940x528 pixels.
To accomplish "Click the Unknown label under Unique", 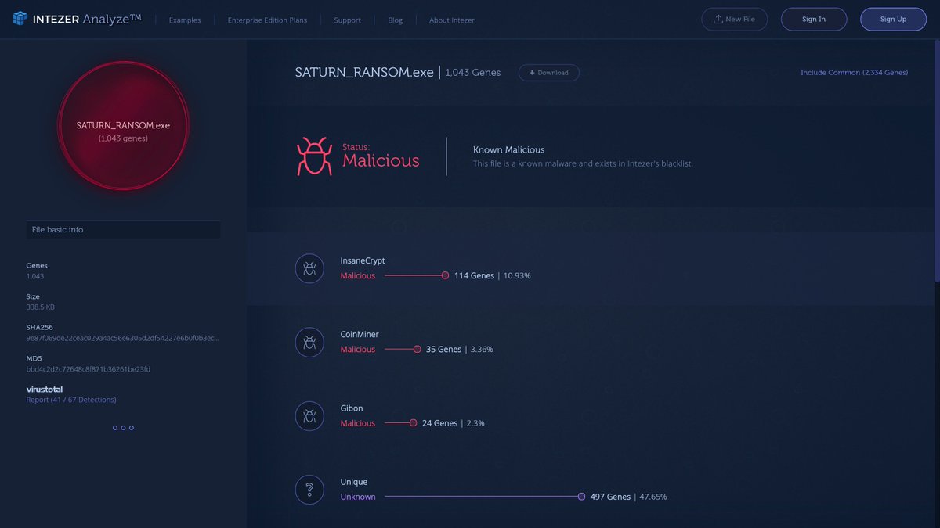I will [x=358, y=497].
